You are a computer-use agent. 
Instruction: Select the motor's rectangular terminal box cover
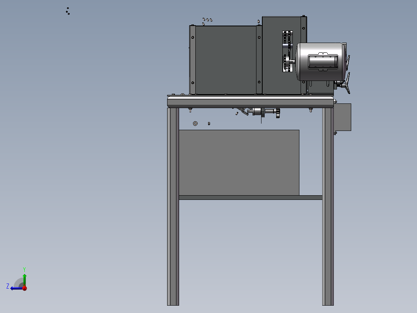323,62
